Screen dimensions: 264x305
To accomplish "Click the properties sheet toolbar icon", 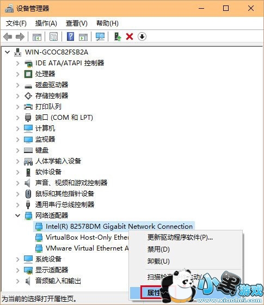I will pyautogui.click(x=53, y=36).
